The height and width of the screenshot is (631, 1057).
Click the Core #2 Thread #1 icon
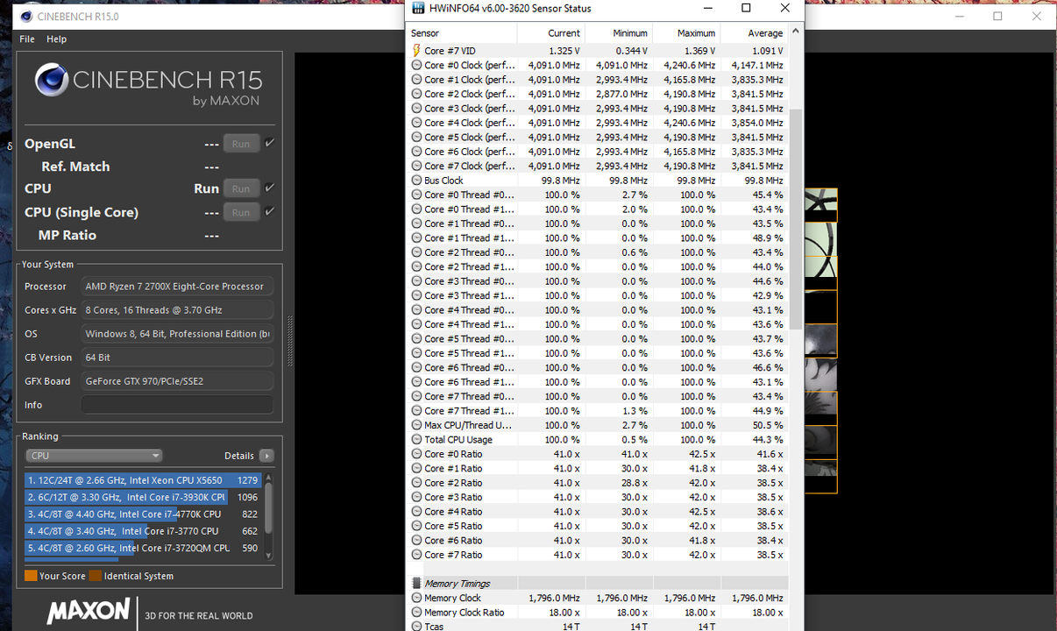click(x=416, y=266)
